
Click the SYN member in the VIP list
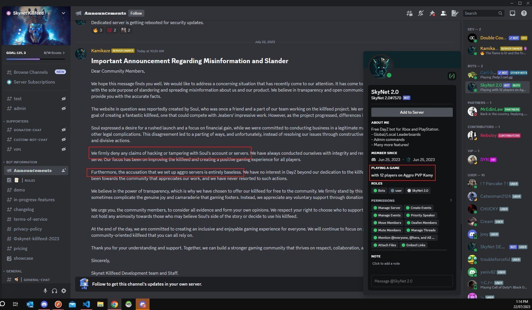click(x=498, y=160)
